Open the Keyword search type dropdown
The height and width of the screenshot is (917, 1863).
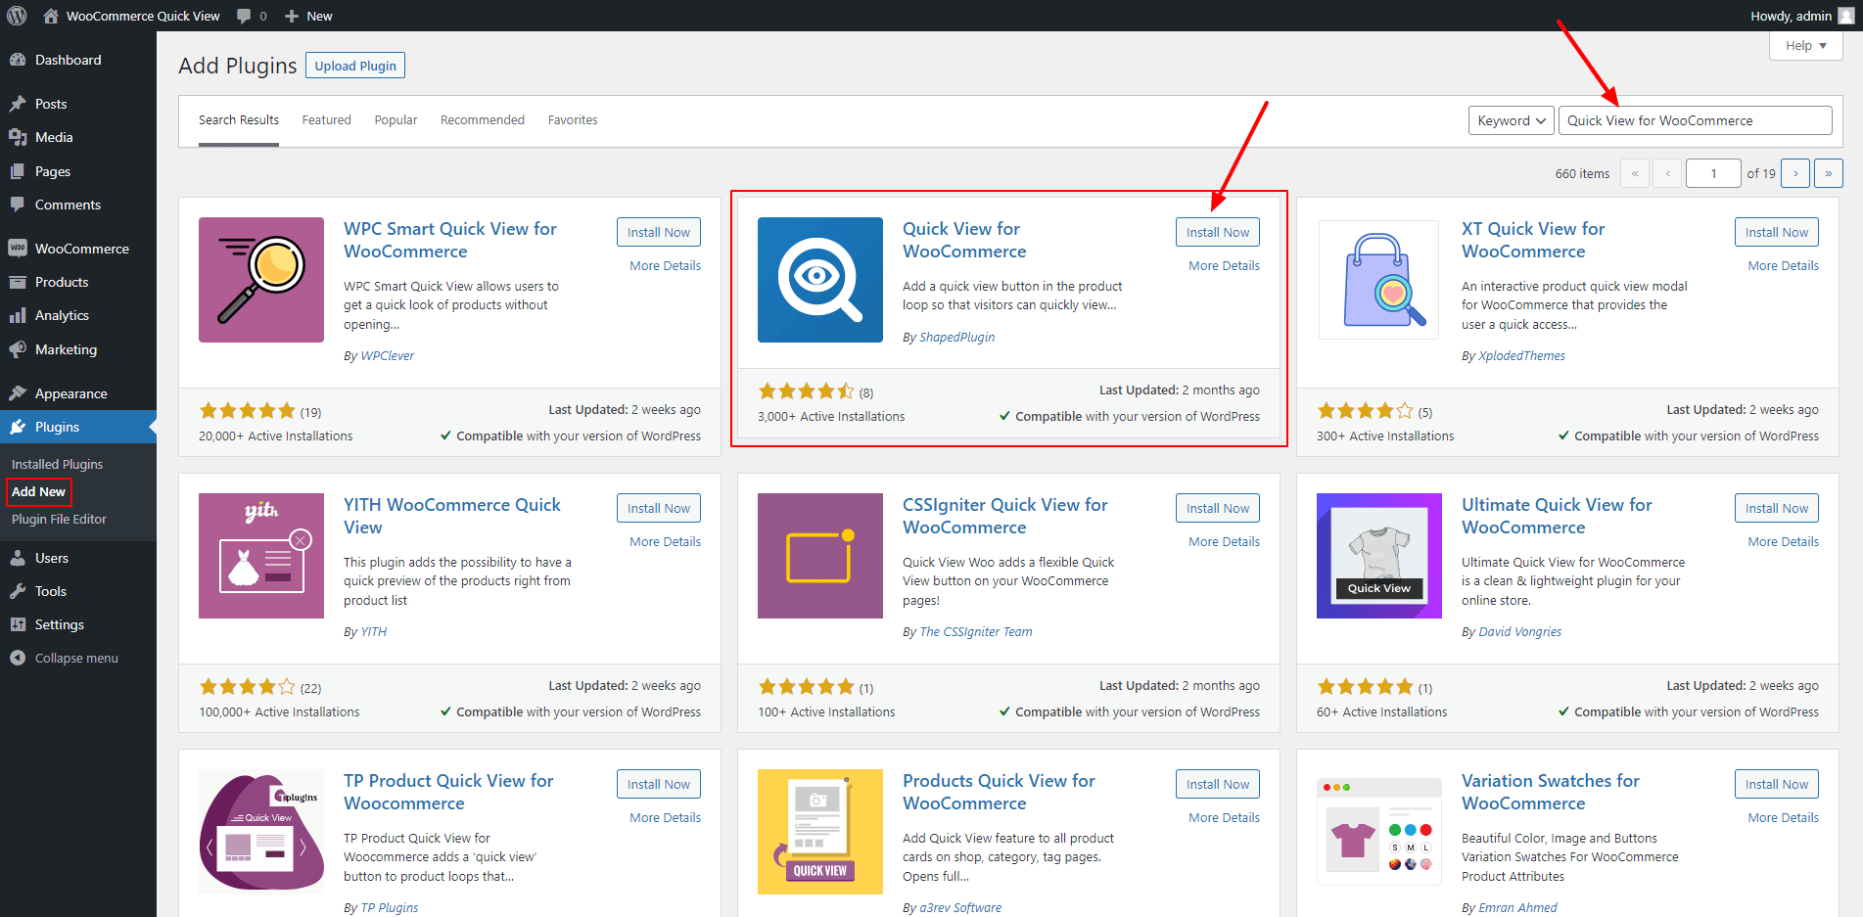(x=1512, y=120)
